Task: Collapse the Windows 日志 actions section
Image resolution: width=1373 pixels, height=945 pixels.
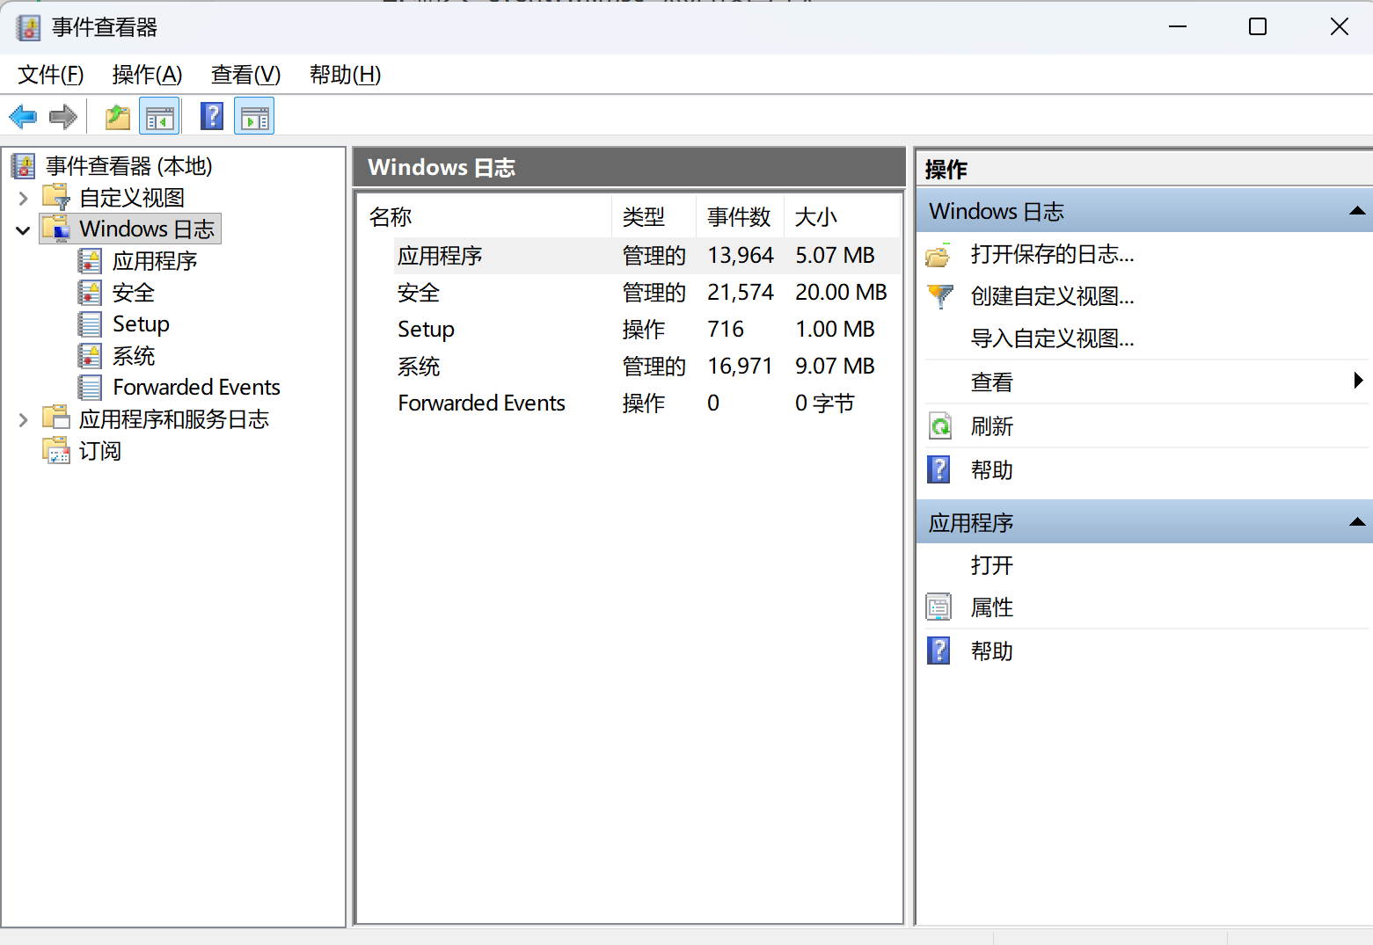Action: point(1357,211)
